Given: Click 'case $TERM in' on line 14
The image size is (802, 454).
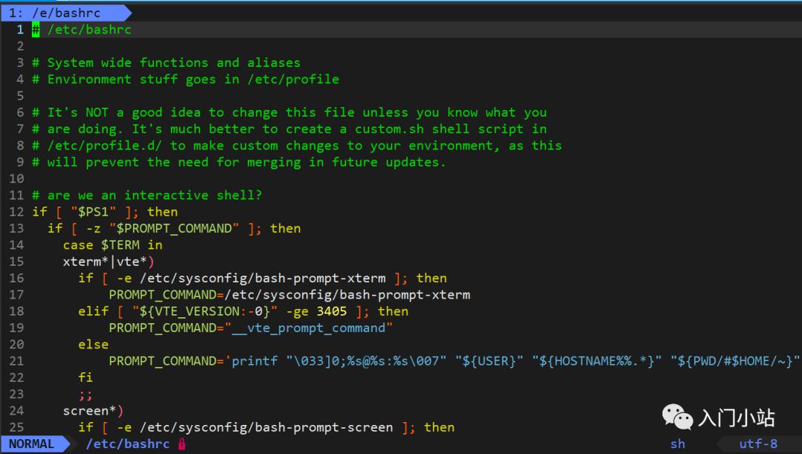Looking at the screenshot, I should (x=113, y=245).
